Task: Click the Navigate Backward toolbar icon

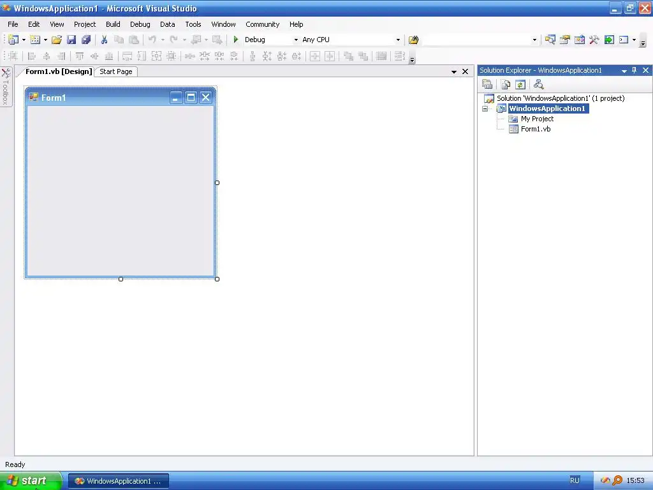Action: pos(196,40)
